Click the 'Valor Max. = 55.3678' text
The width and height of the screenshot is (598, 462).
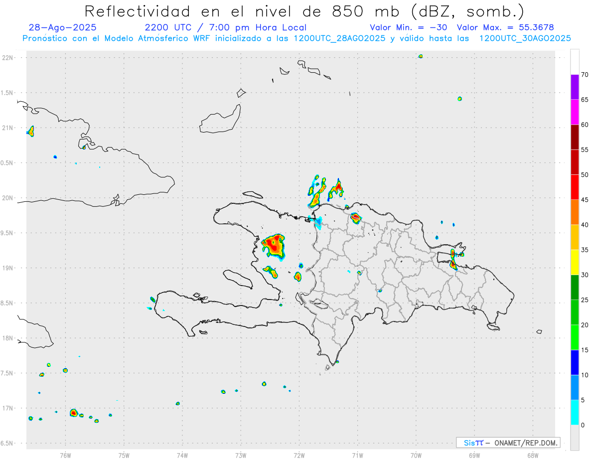tap(505, 27)
